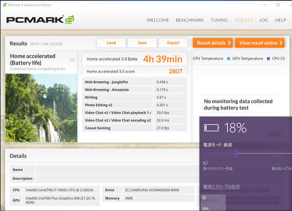
Task: Click the PCMark leaf icon in title bar
Action: (5, 5)
